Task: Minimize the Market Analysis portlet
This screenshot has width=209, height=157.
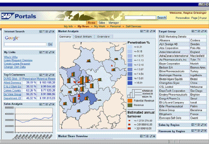Action: (x=145, y=31)
